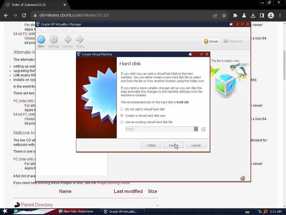Open the browser profile avatar
Screen dimensions: 286x215
[x=271, y=15]
